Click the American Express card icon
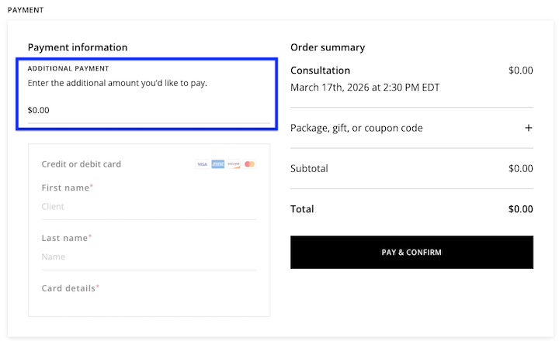Viewport: 559px width, 341px height. tap(217, 164)
